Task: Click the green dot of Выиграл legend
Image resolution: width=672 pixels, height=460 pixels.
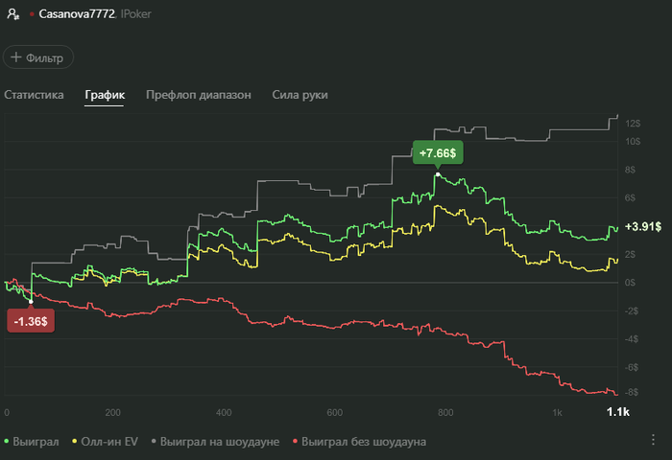Action: [7, 441]
